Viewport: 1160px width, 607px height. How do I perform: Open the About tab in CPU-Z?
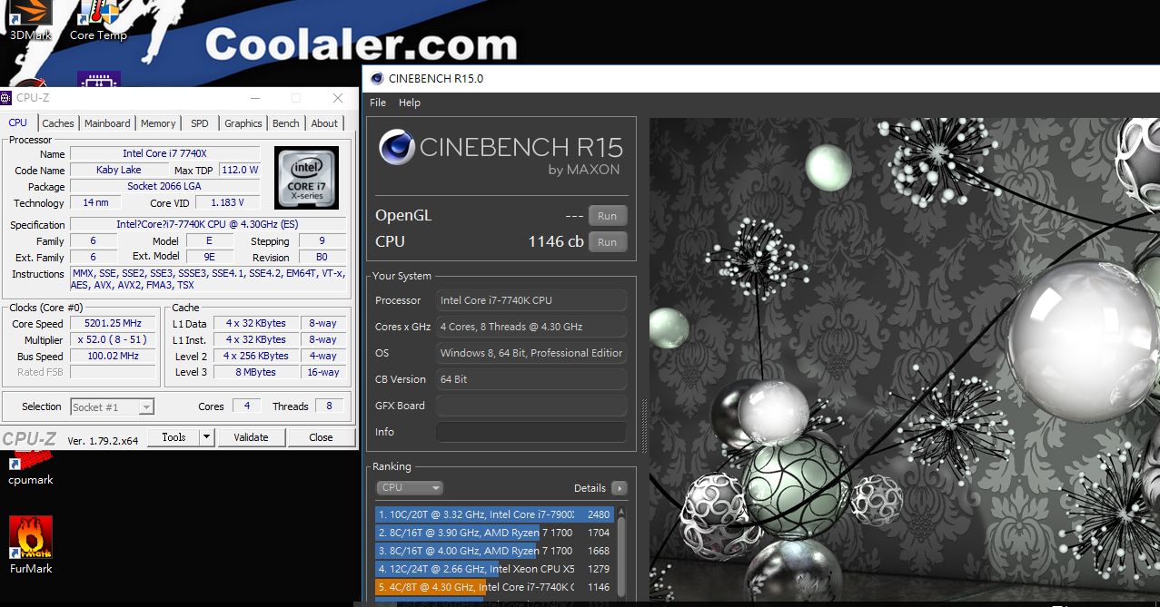(x=324, y=123)
